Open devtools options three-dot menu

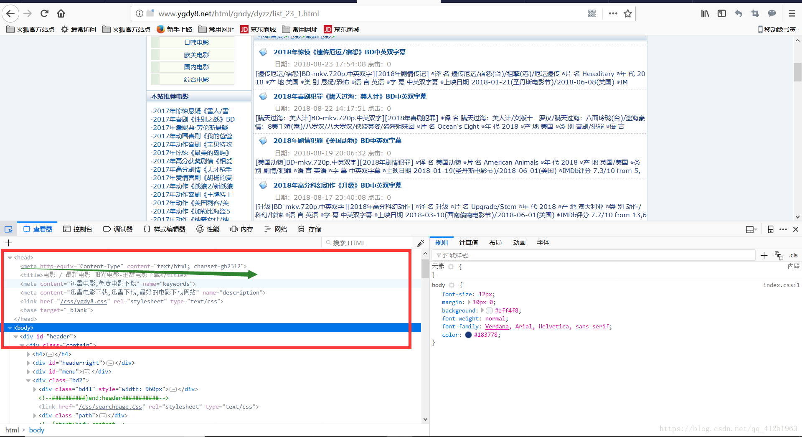783,229
